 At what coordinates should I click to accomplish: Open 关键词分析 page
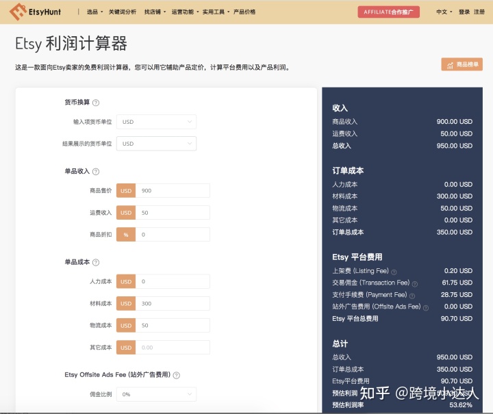[x=123, y=12]
